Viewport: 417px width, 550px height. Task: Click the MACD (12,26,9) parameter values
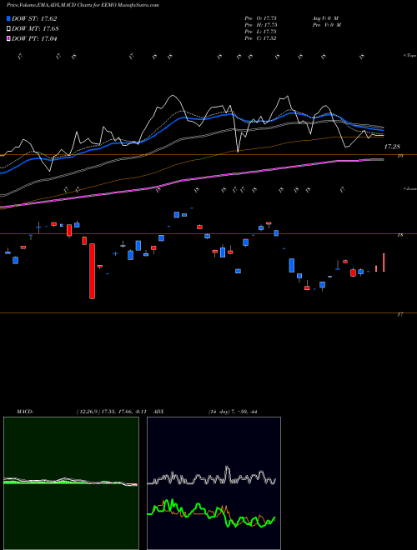[111, 412]
